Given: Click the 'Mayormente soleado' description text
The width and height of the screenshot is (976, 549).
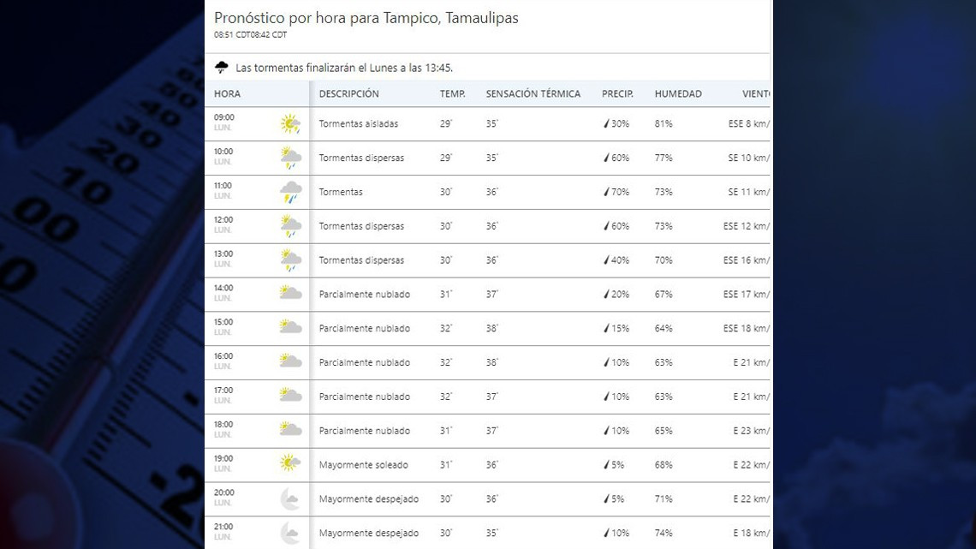Looking at the screenshot, I should click(363, 465).
